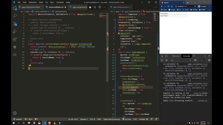Viewport: 223px width, 125px height.
Task: Open Chrome three-dot menu
Action: pyautogui.click(x=209, y=6)
